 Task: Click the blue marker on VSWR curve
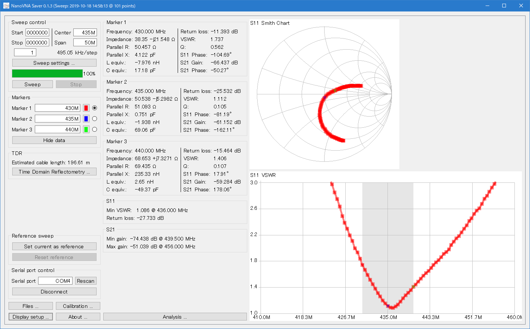point(388,306)
